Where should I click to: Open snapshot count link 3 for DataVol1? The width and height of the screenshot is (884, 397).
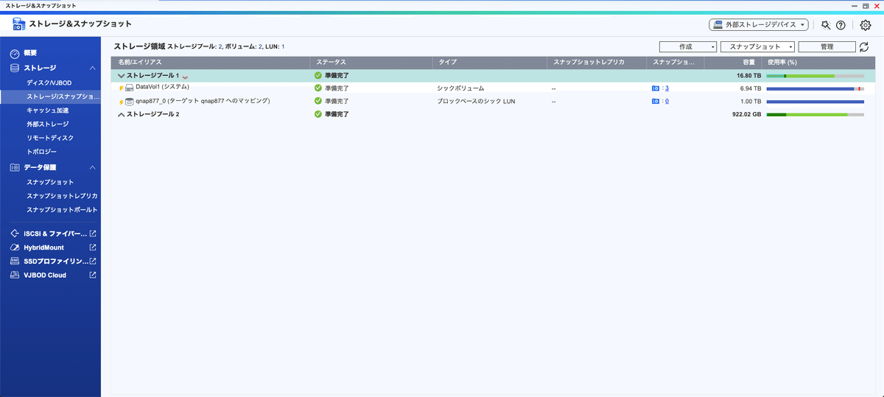point(667,88)
